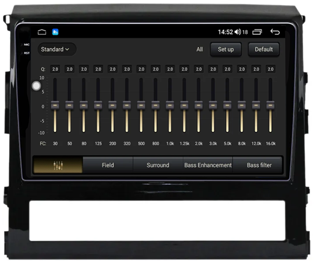Click the 1.25k frequency label
This screenshot has height=263, width=317.
(x=184, y=144)
